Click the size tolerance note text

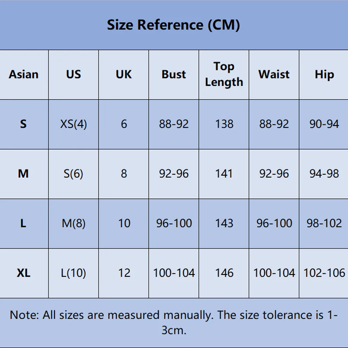pyautogui.click(x=174, y=322)
